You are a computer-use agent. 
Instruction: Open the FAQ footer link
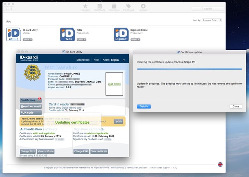coord(175,168)
